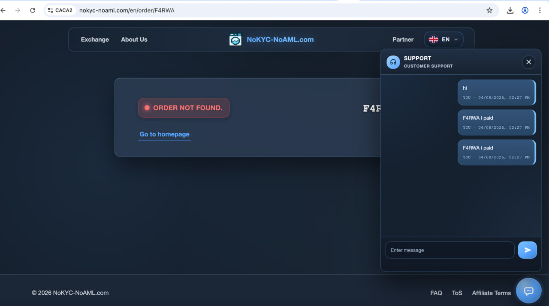The height and width of the screenshot is (306, 549).
Task: Reload the page
Action: tap(33, 10)
